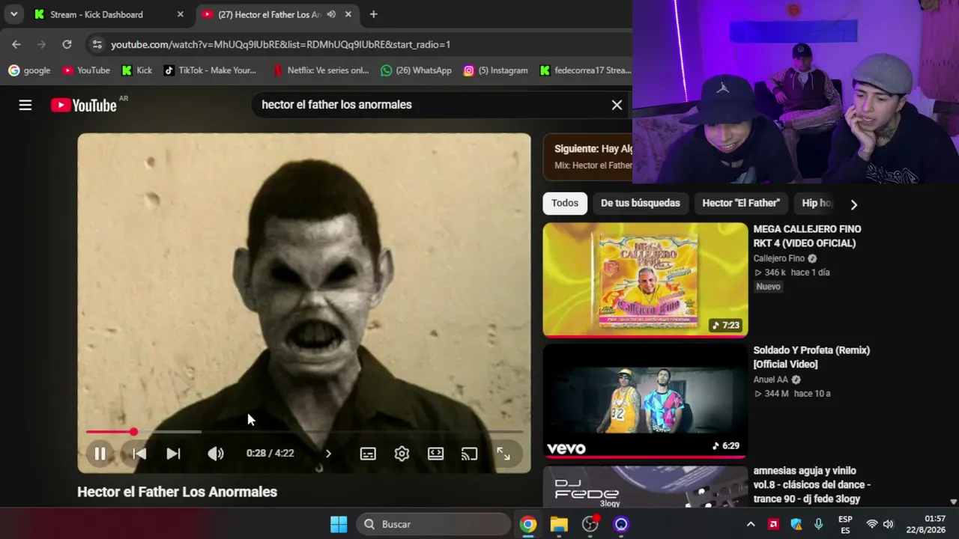This screenshot has width=959, height=539.
Task: Go forward in the browser
Action: [x=41, y=44]
